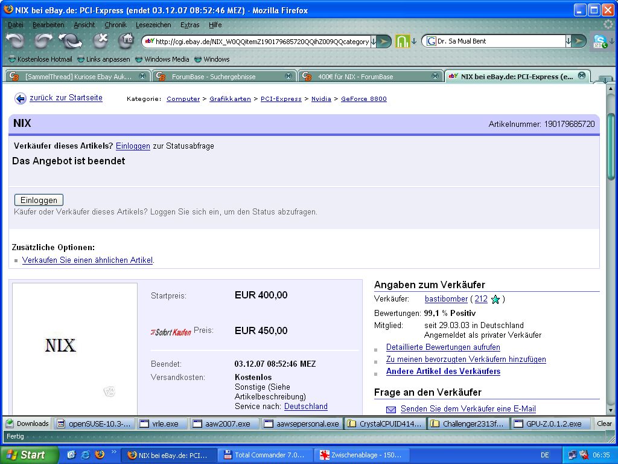Close the ForumBase Suchergebnisse tab

(288, 76)
